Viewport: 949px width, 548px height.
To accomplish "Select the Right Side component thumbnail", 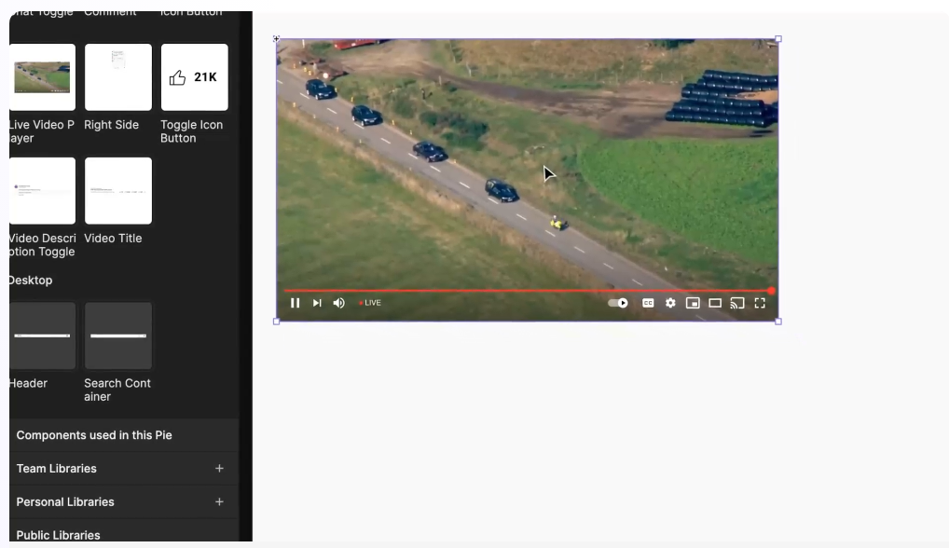I will tap(118, 77).
